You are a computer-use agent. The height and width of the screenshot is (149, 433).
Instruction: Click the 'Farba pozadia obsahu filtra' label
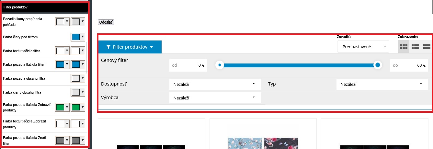point(23,78)
